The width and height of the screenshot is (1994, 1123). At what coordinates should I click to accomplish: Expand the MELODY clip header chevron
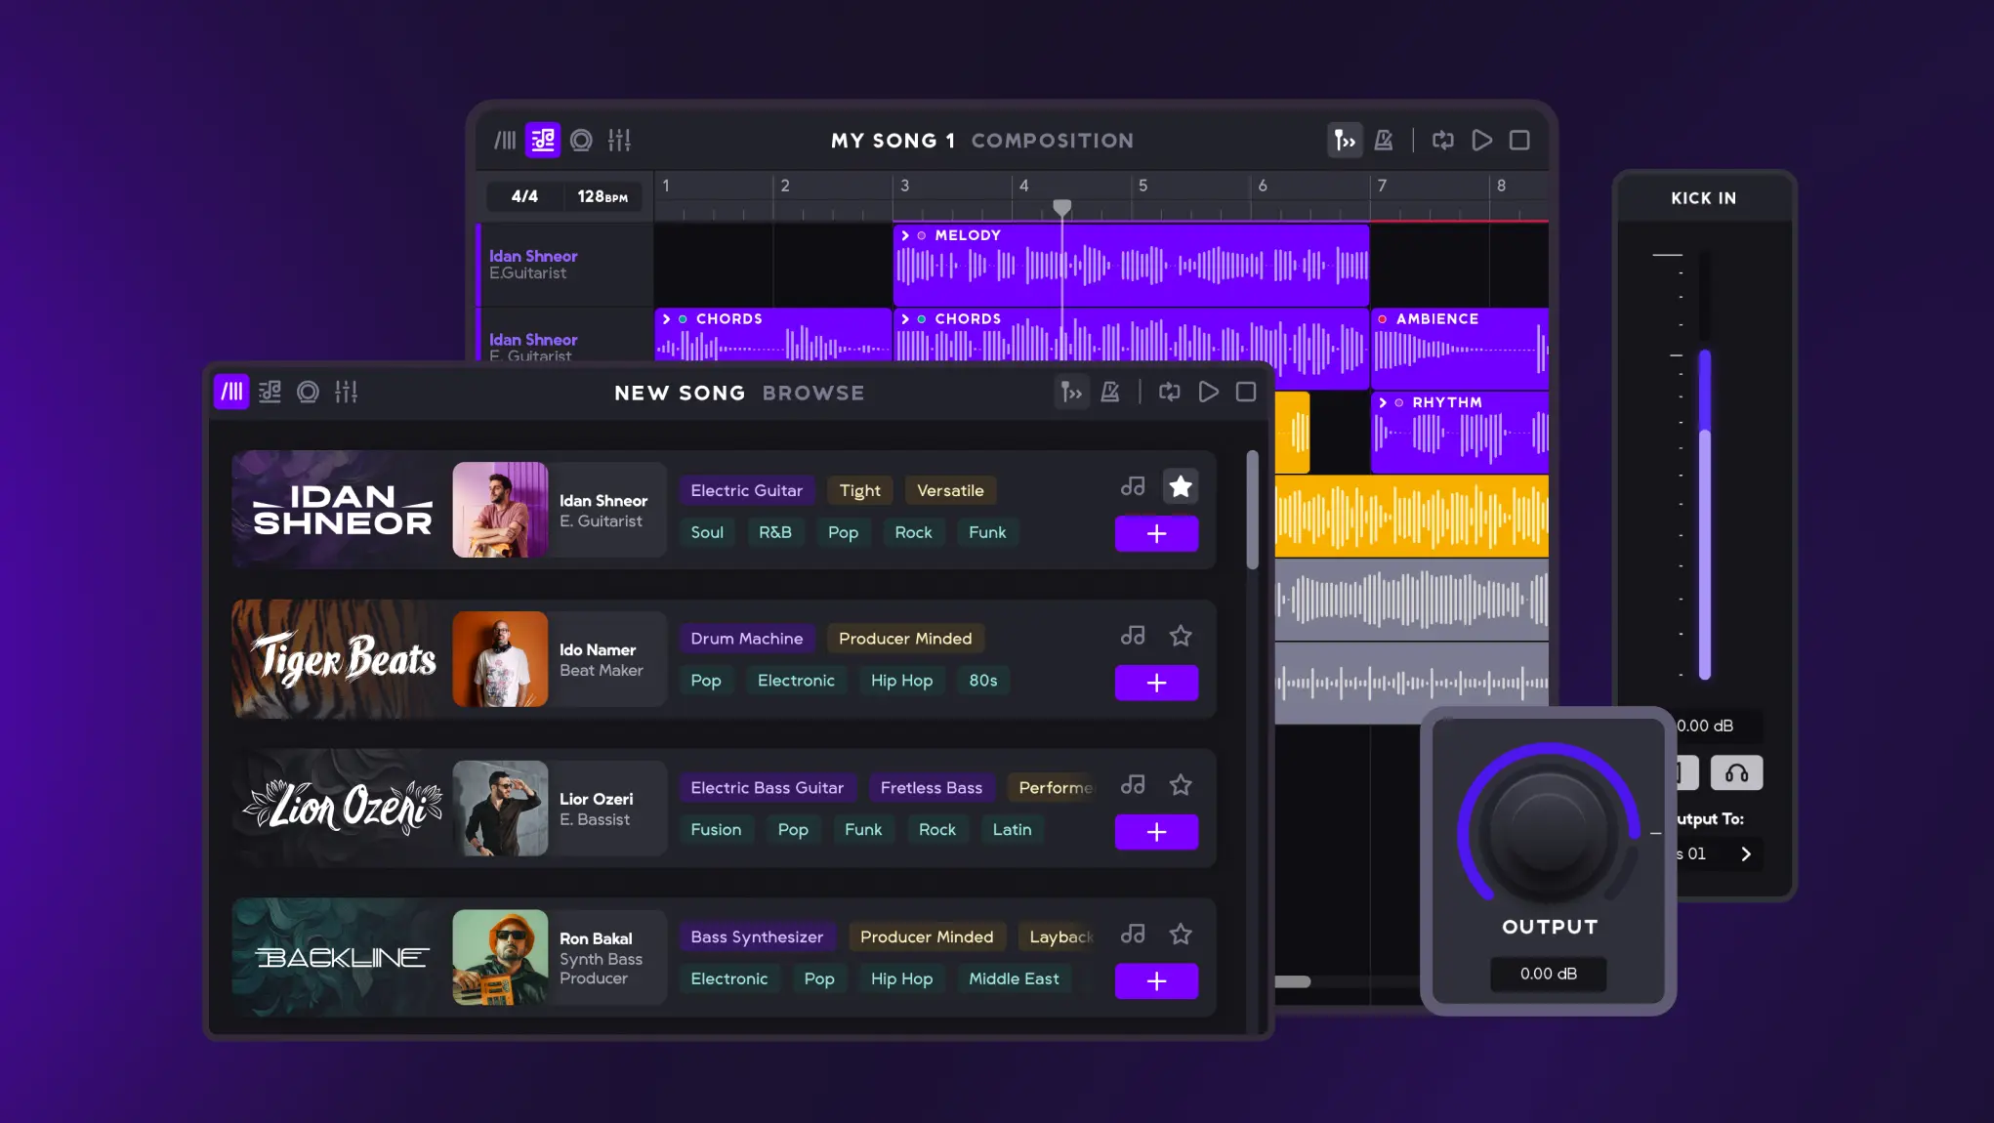pyautogui.click(x=906, y=234)
